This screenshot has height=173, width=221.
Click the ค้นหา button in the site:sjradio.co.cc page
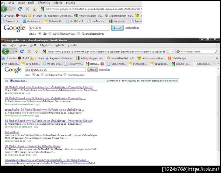click(92, 70)
